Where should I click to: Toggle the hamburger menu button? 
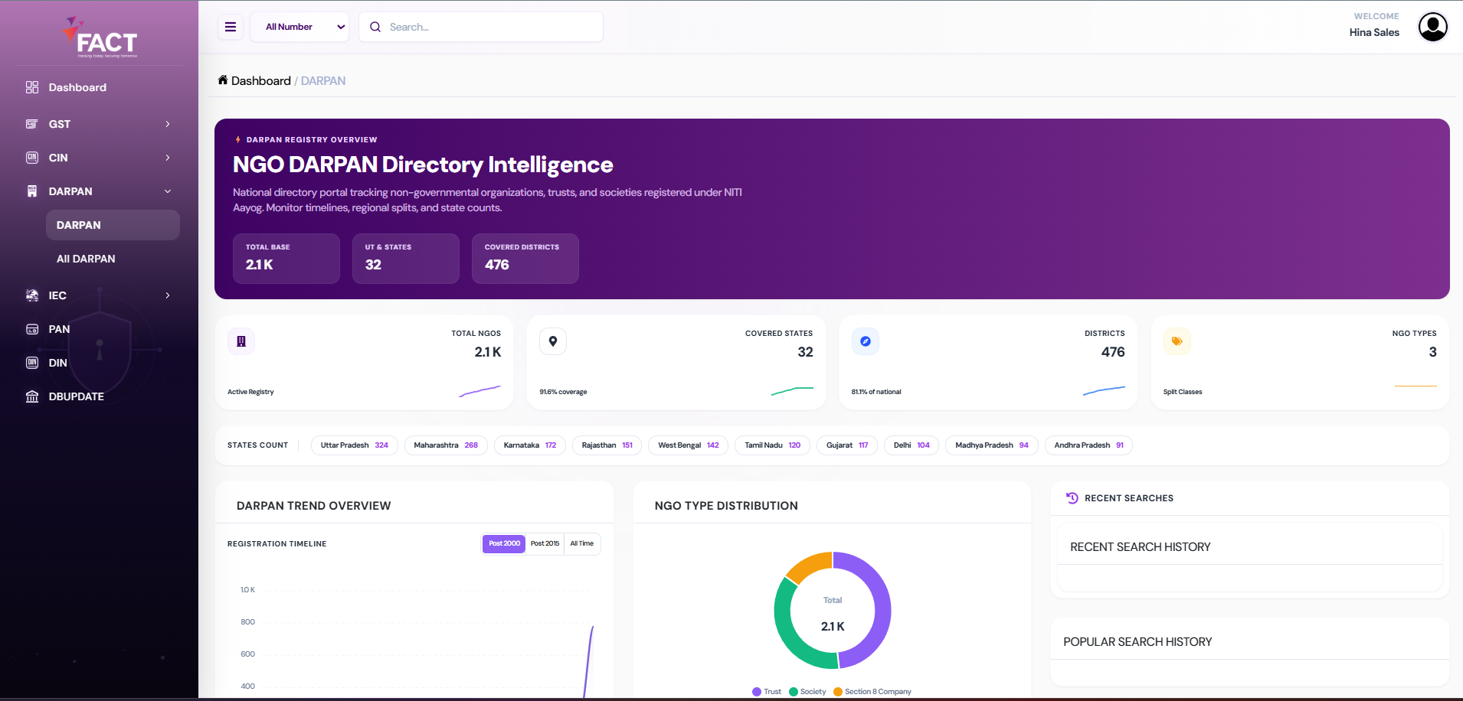tap(231, 27)
